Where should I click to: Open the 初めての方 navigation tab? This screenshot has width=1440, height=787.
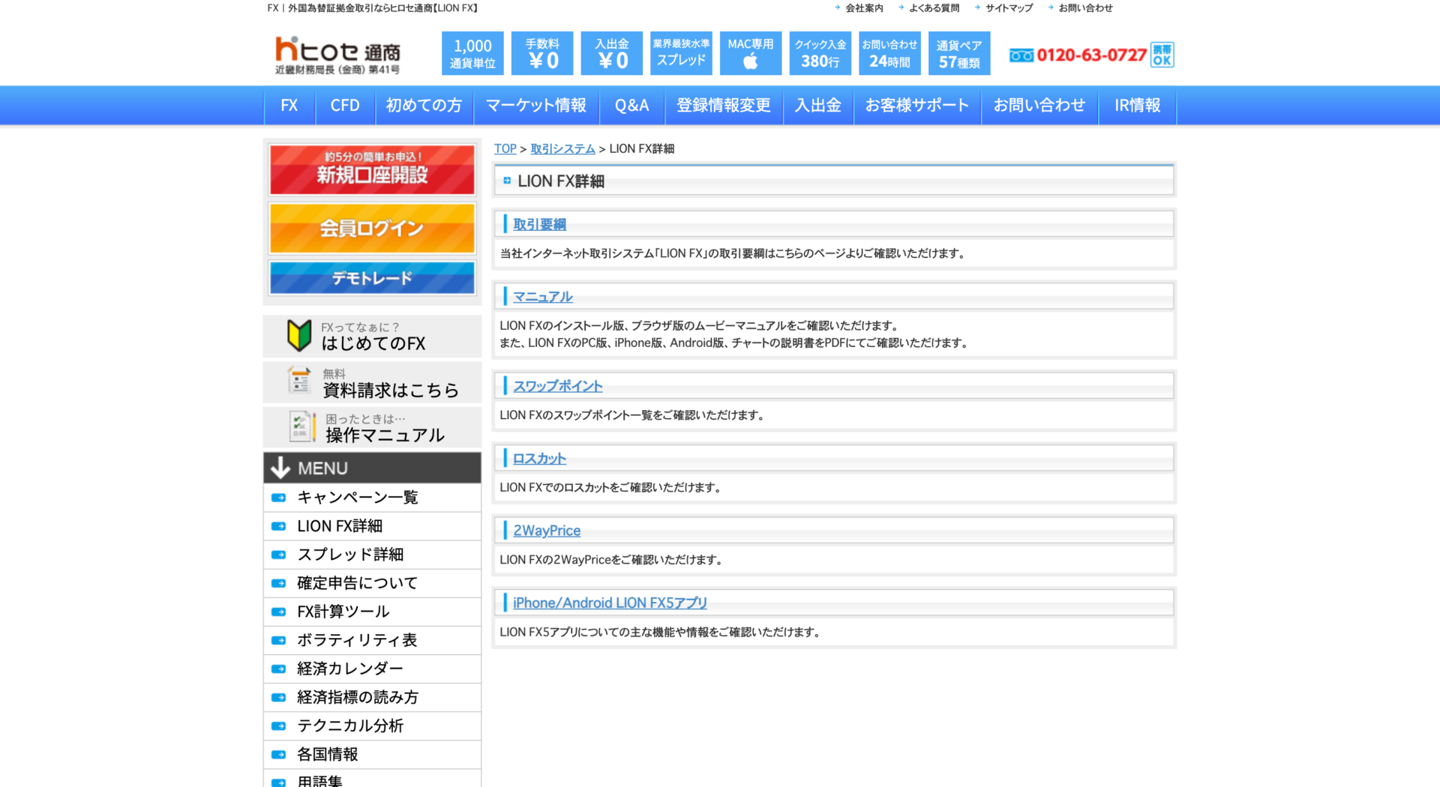point(424,106)
